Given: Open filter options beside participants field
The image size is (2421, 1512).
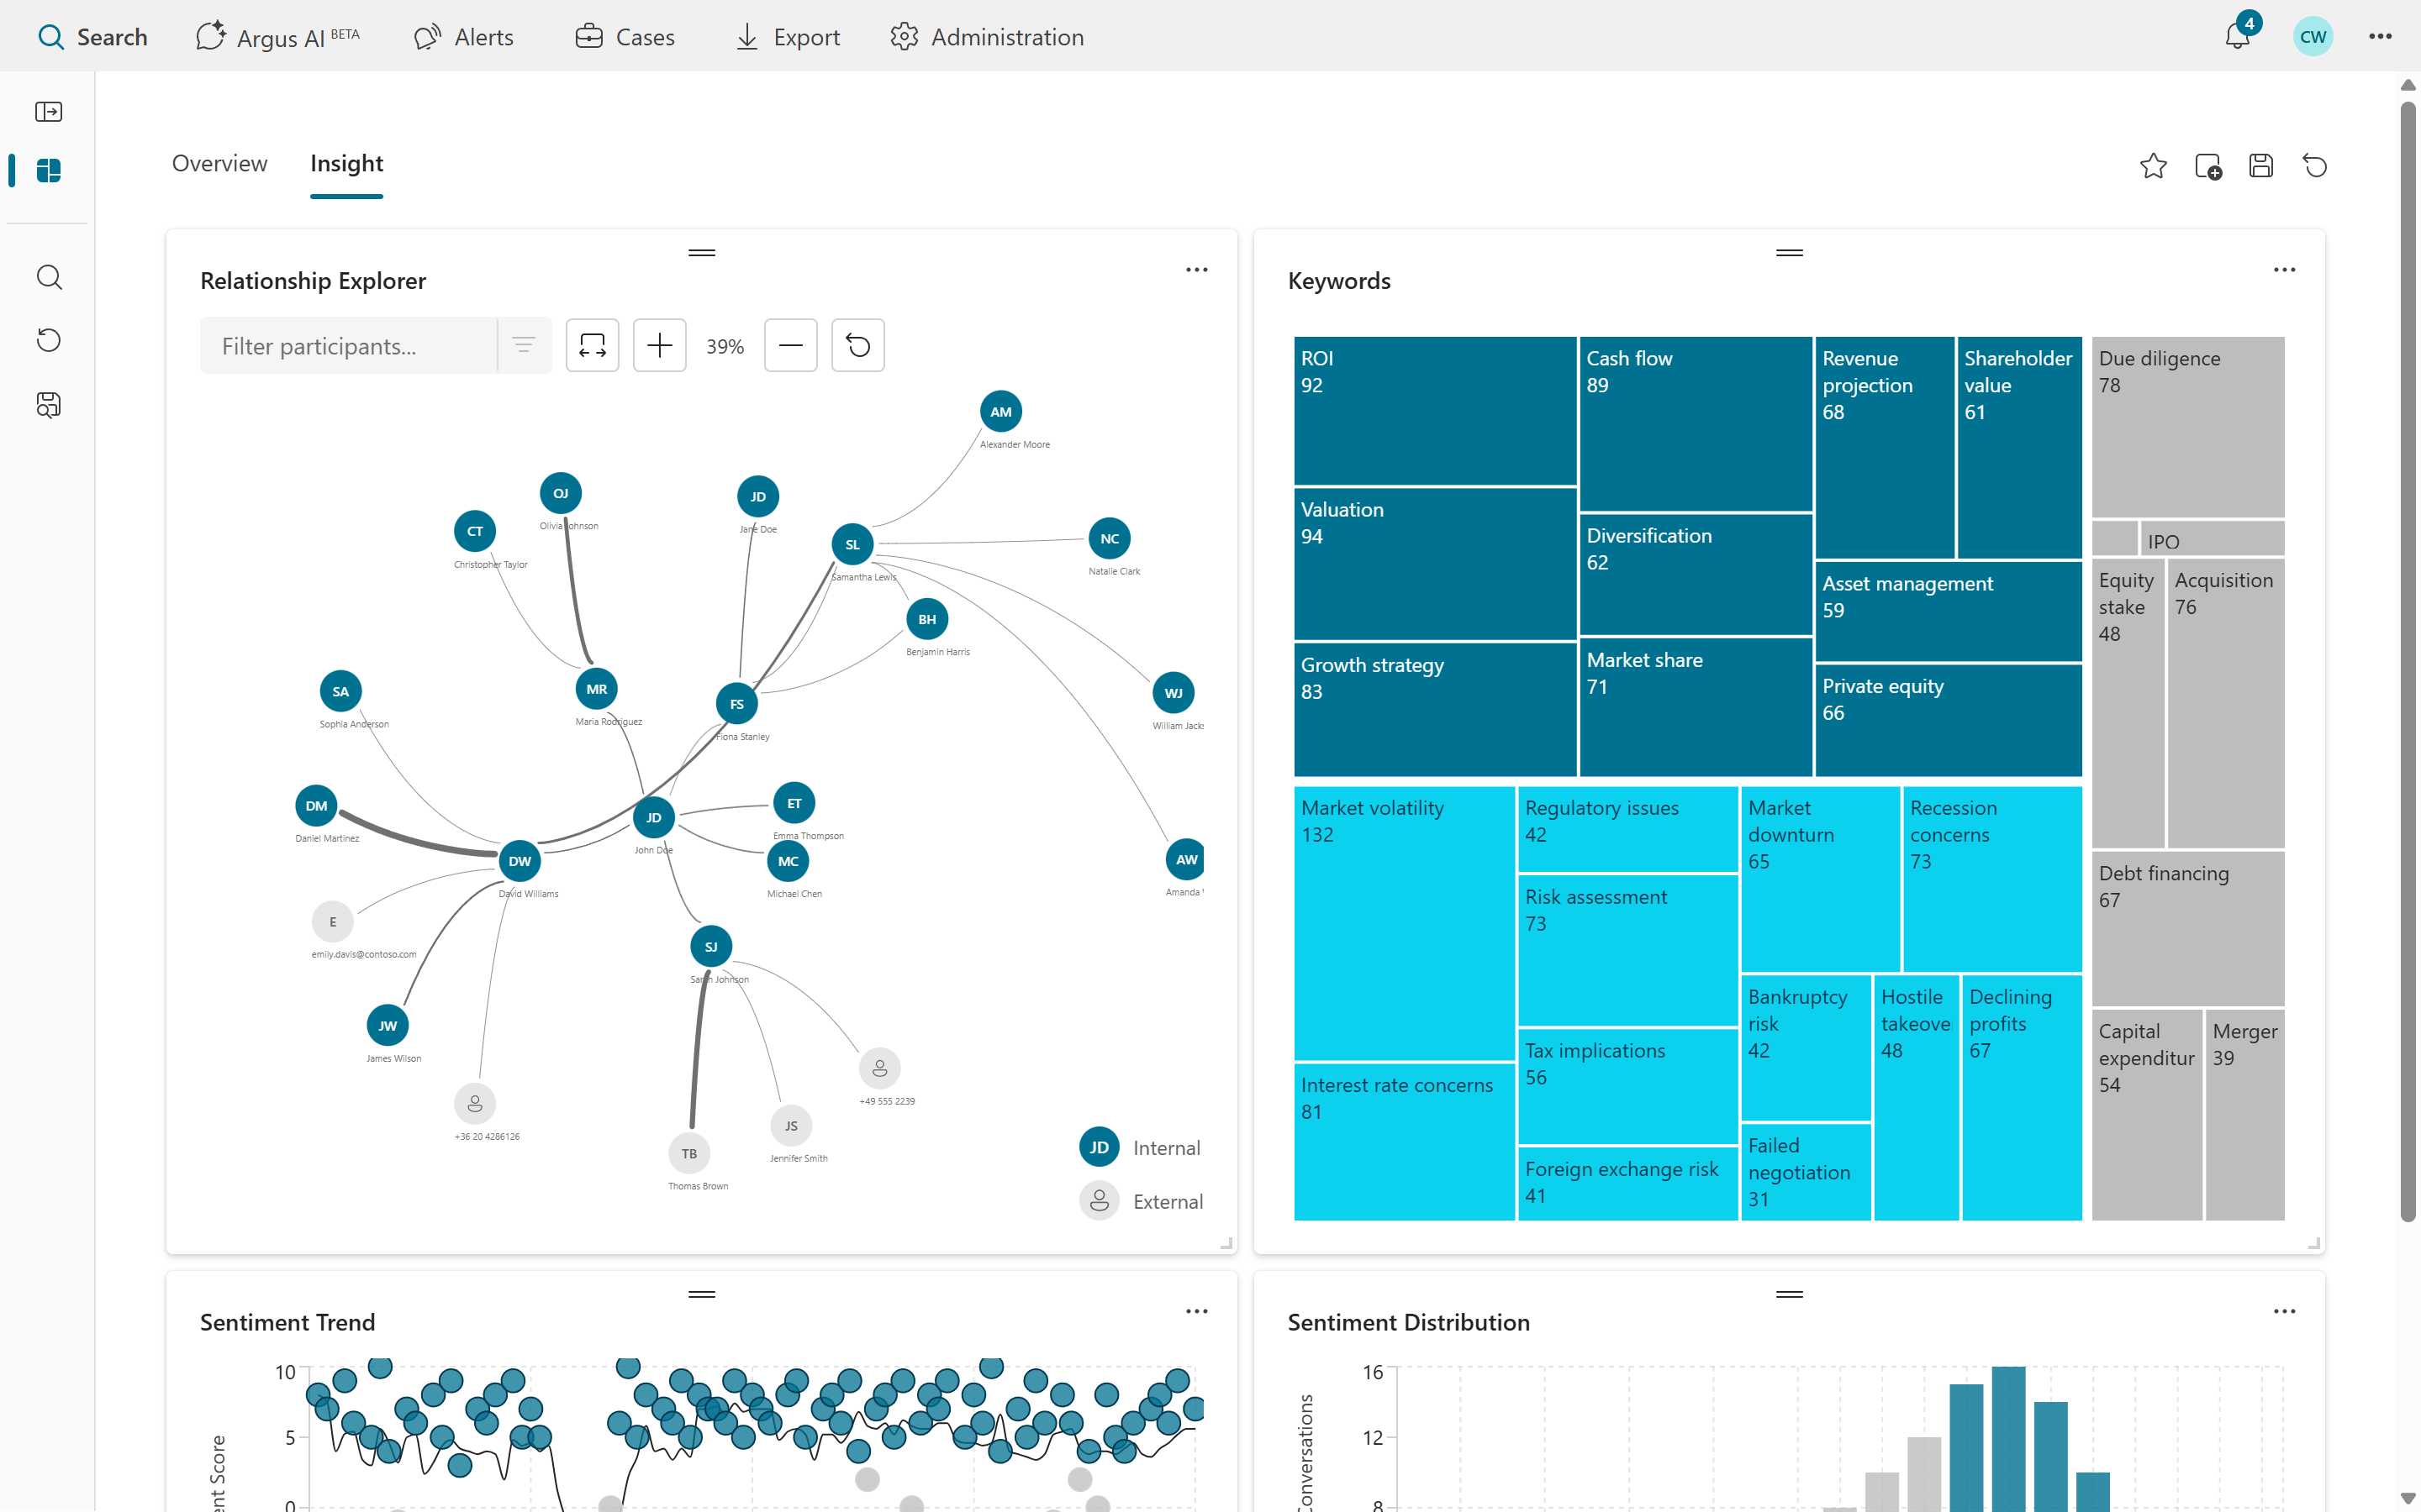Looking at the screenshot, I should 523,346.
